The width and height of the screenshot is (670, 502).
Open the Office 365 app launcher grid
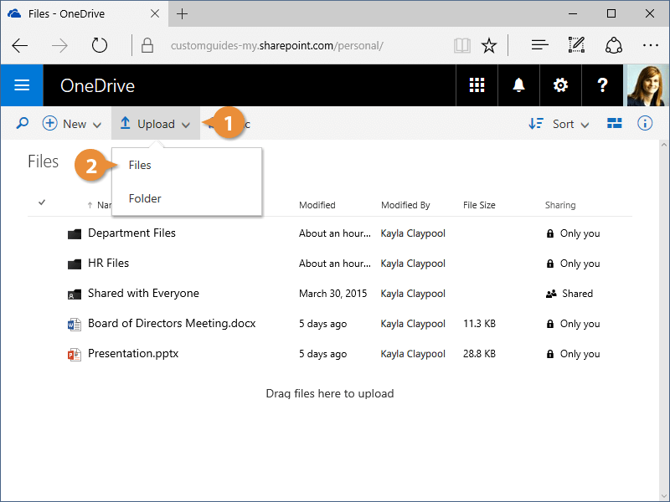point(477,85)
